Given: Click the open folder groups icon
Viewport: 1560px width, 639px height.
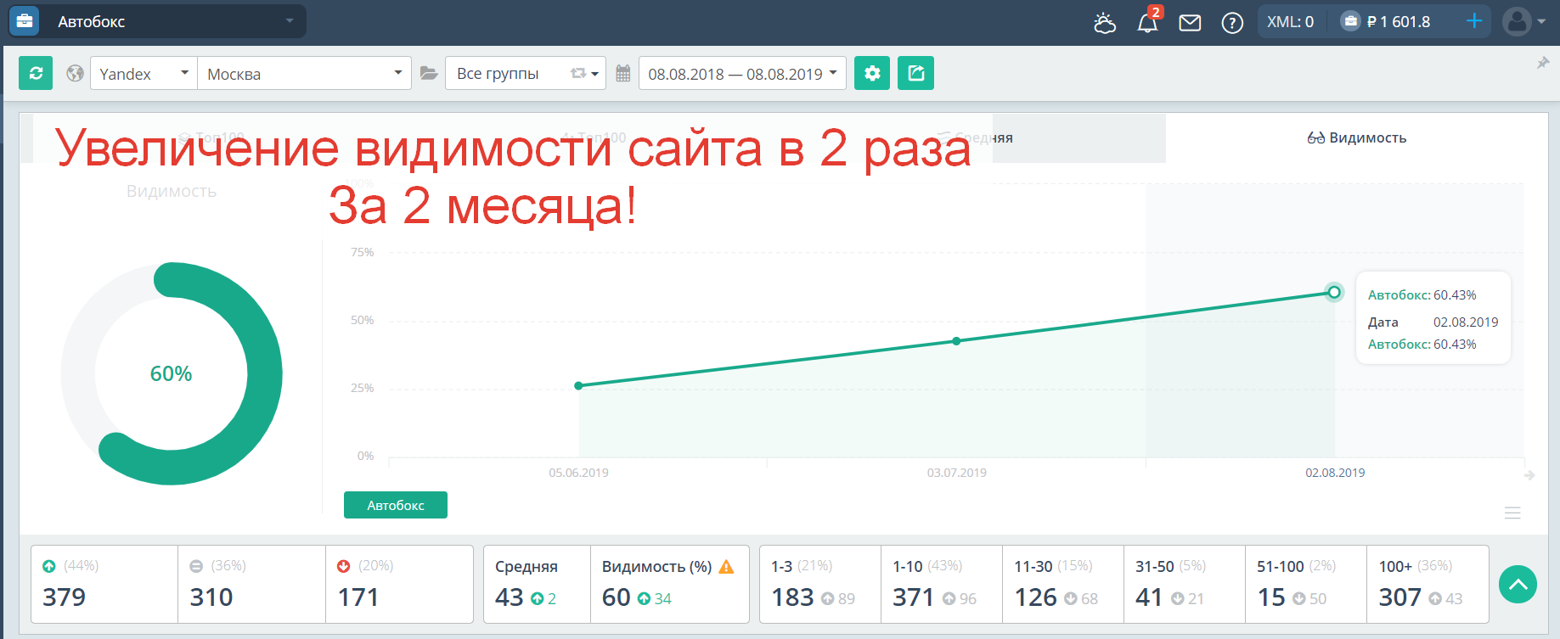Looking at the screenshot, I should click(429, 73).
